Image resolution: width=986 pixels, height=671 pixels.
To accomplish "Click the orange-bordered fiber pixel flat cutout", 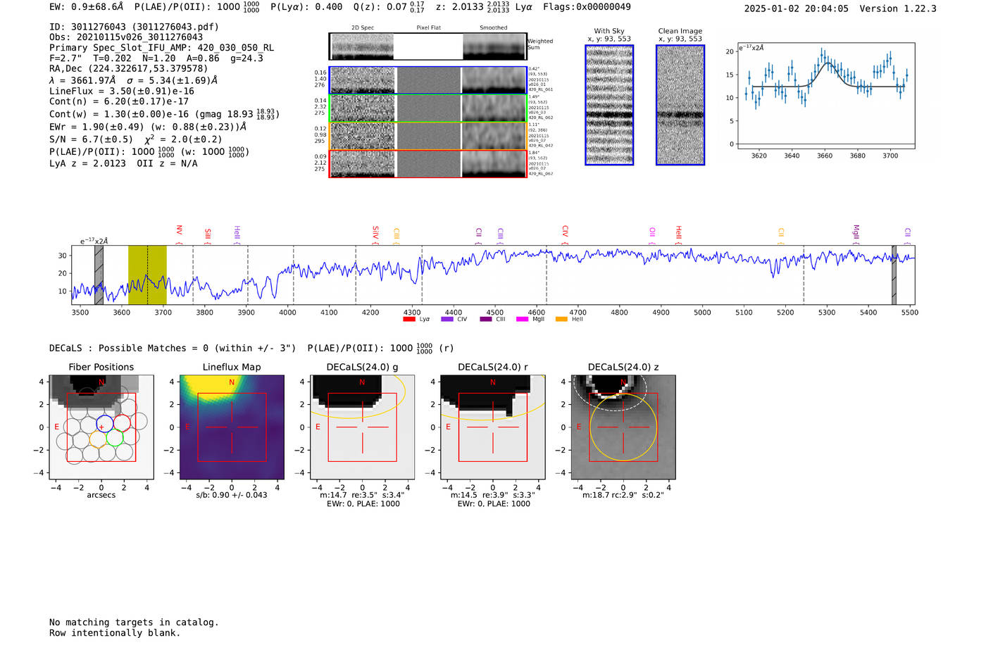I will [x=428, y=136].
